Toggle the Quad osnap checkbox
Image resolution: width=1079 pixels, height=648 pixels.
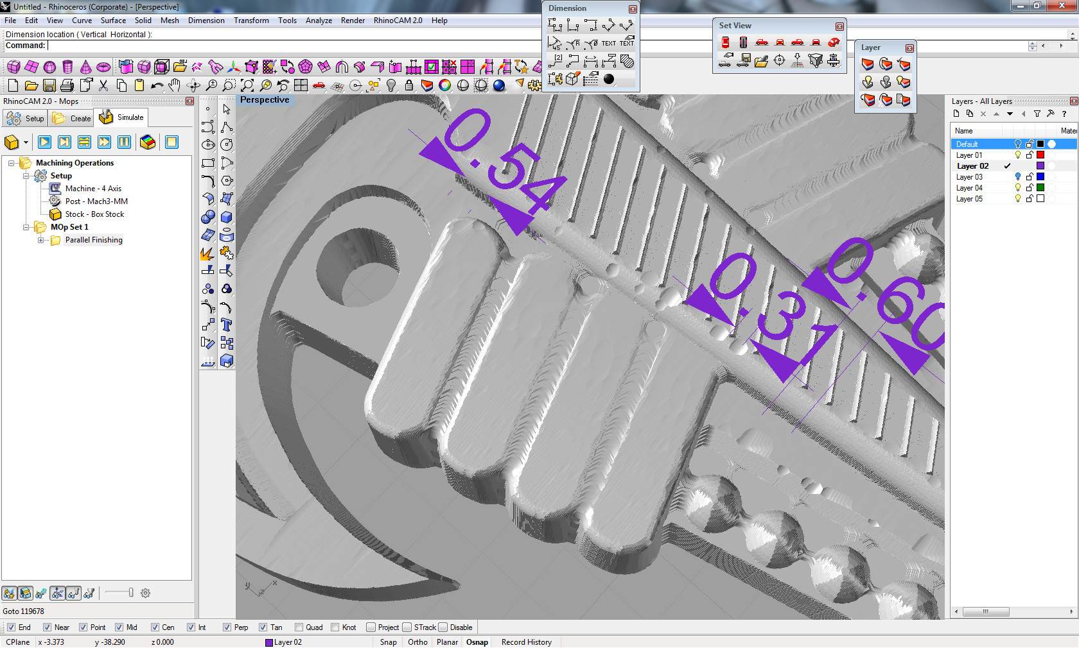coord(299,627)
